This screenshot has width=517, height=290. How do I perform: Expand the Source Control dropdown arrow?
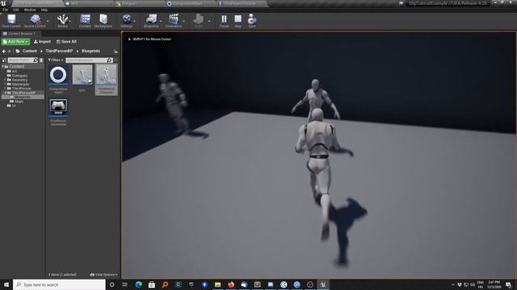pos(48,21)
